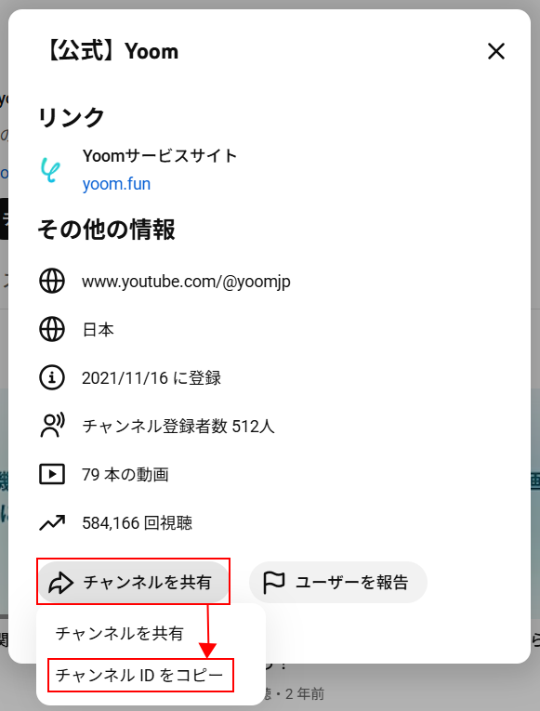
Task: Click the リンク section heading
Action: click(72, 117)
